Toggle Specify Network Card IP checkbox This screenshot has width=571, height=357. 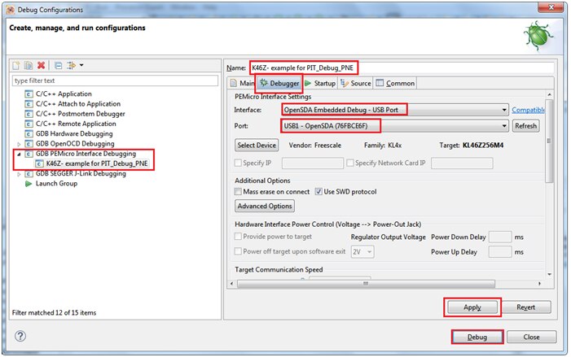pos(350,163)
